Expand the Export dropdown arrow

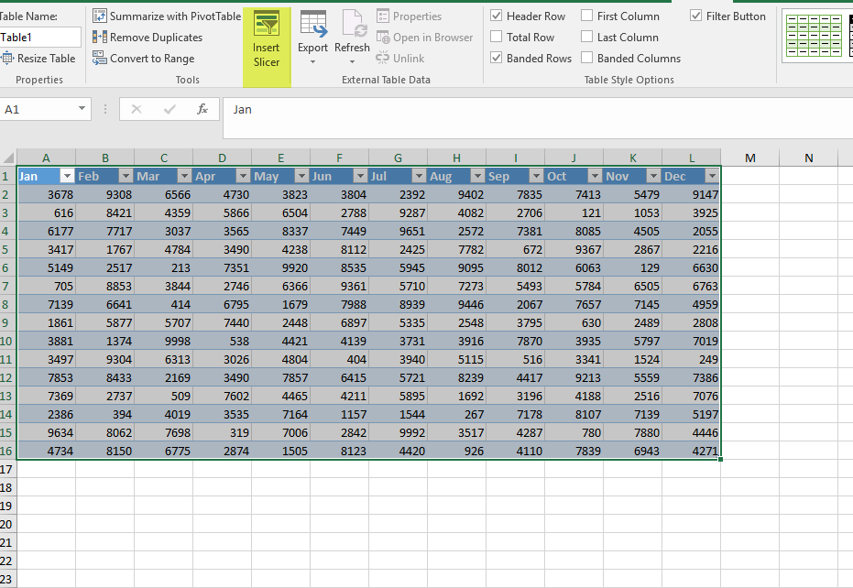(x=312, y=62)
